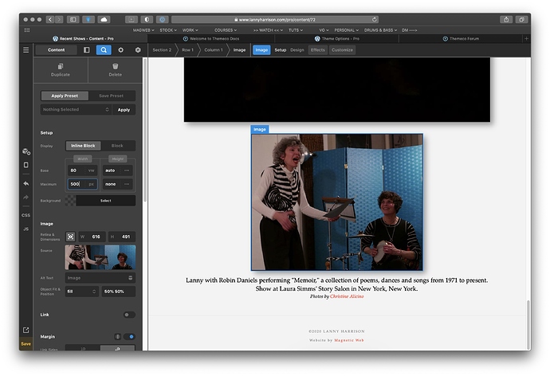
Task: Go back in Safari history
Action: coord(50,20)
